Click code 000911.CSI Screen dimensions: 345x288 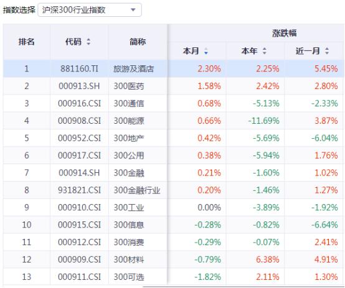pyautogui.click(x=80, y=277)
